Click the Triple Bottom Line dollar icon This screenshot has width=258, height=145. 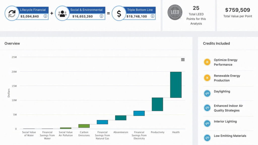coord(119,14)
